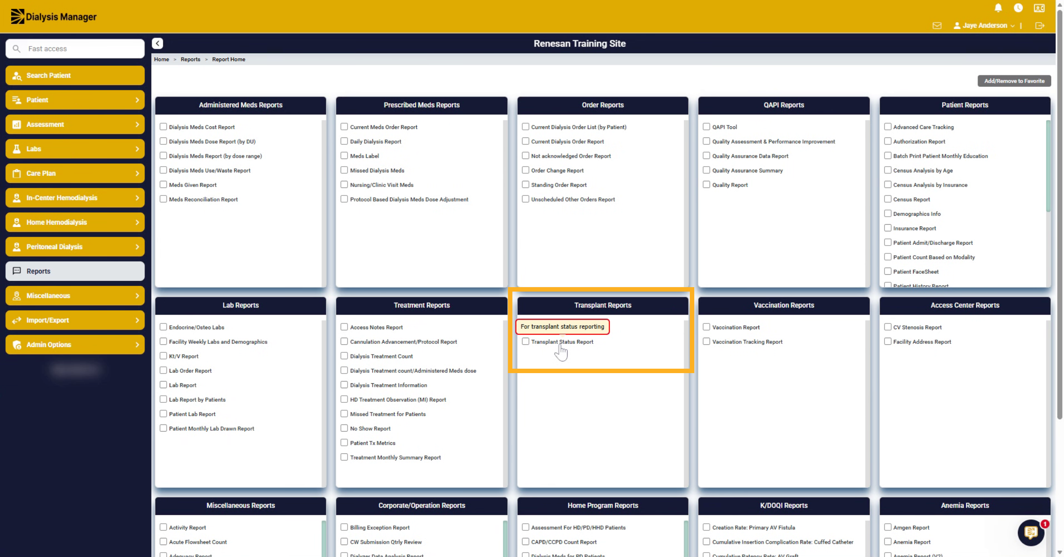
Task: Click the clock icon in header
Action: click(1018, 8)
